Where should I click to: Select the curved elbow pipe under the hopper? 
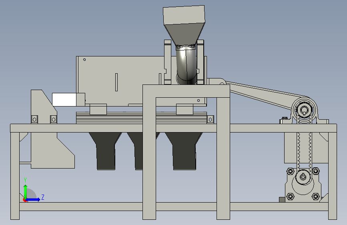(x=187, y=65)
